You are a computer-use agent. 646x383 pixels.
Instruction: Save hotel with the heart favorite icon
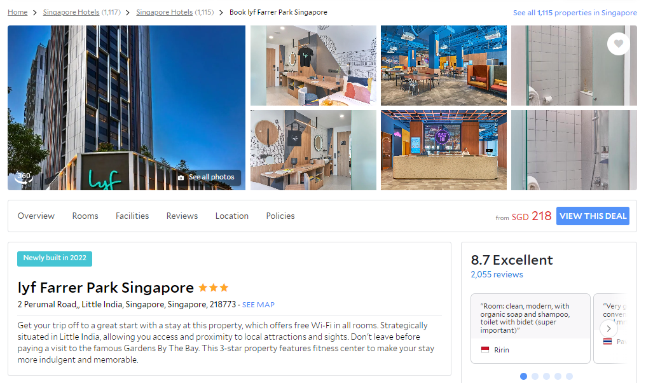618,44
